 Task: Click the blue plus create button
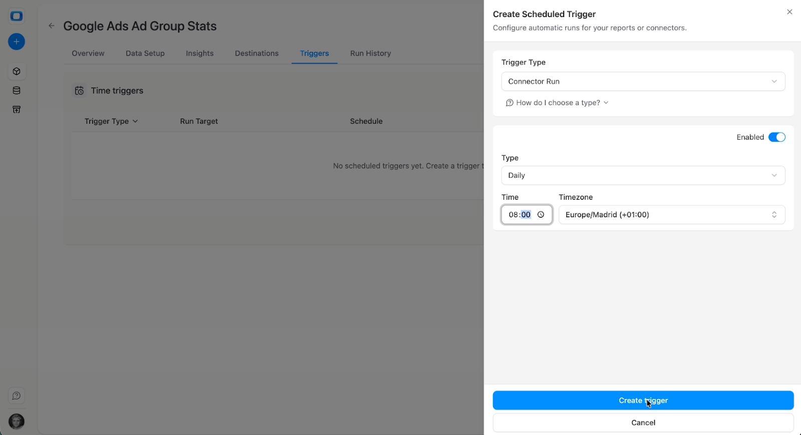[17, 42]
